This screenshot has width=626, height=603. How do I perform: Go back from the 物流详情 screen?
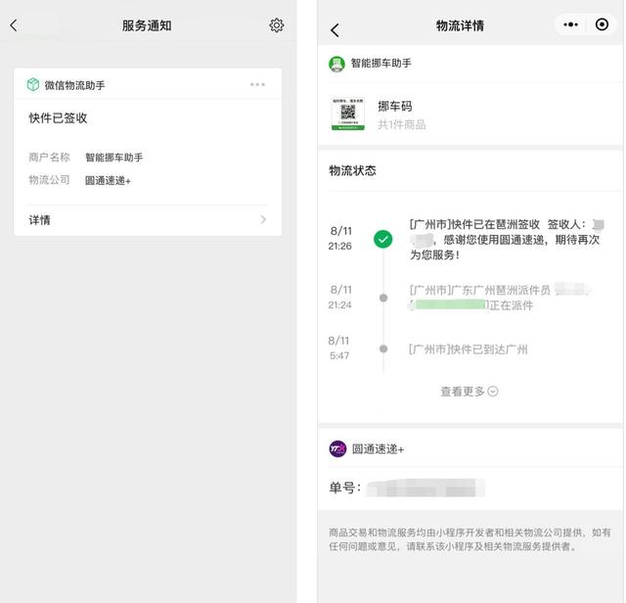coord(335,30)
